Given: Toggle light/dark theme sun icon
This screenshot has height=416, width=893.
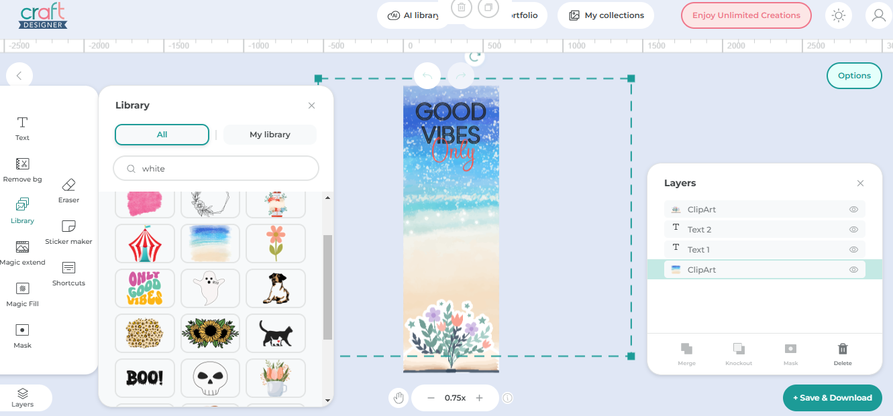Looking at the screenshot, I should 839,15.
